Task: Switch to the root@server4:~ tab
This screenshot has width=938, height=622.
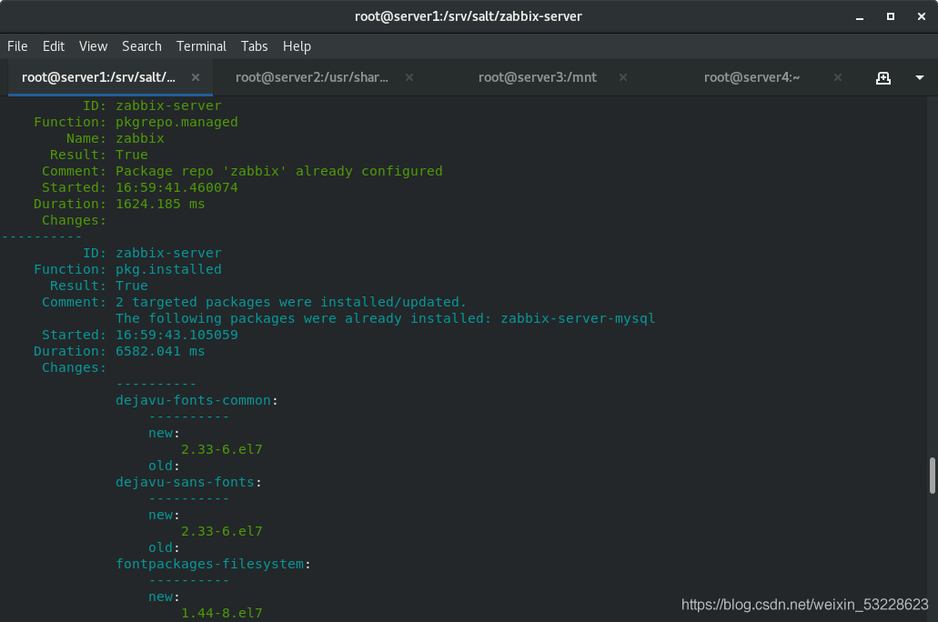Action: 751,77
